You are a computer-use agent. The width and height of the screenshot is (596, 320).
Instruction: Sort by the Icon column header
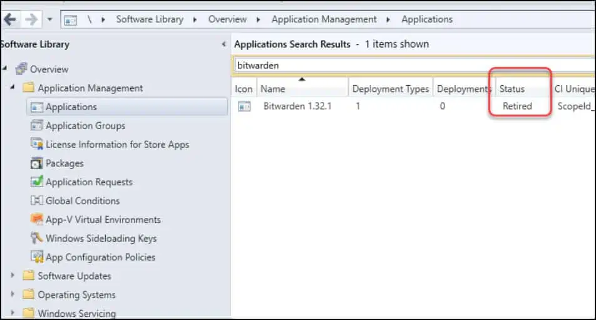[244, 89]
